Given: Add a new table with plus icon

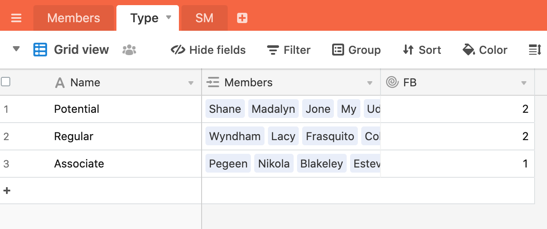Looking at the screenshot, I should pyautogui.click(x=242, y=18).
